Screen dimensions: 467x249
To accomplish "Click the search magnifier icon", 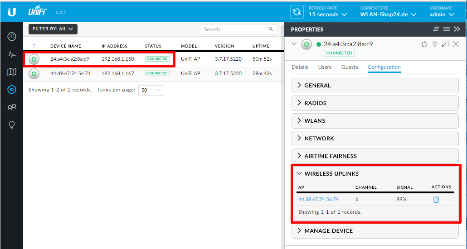I will (x=270, y=29).
